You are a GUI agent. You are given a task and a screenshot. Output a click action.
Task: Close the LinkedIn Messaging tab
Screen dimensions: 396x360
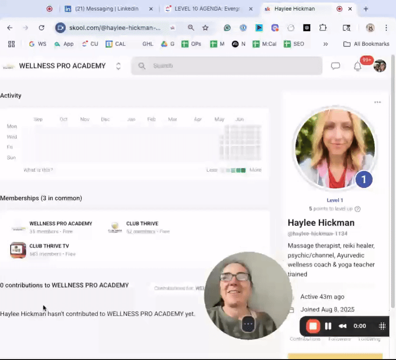coord(151,9)
